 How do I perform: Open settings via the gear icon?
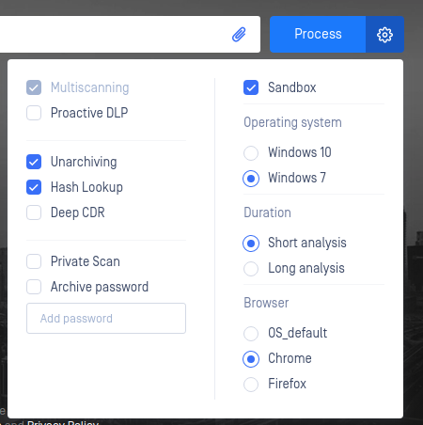(x=384, y=35)
